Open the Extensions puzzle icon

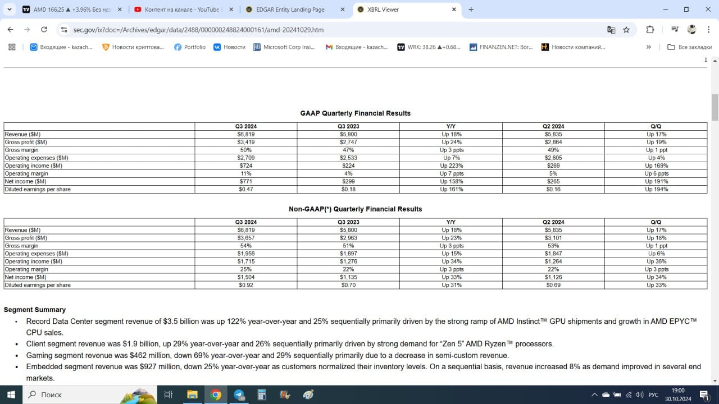coord(650,30)
